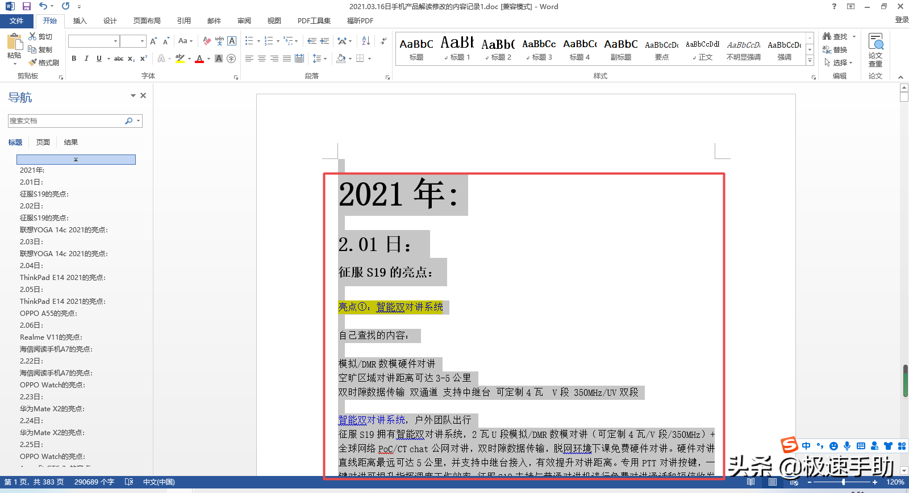Open the font name dropdown
The image size is (909, 493).
point(115,41)
